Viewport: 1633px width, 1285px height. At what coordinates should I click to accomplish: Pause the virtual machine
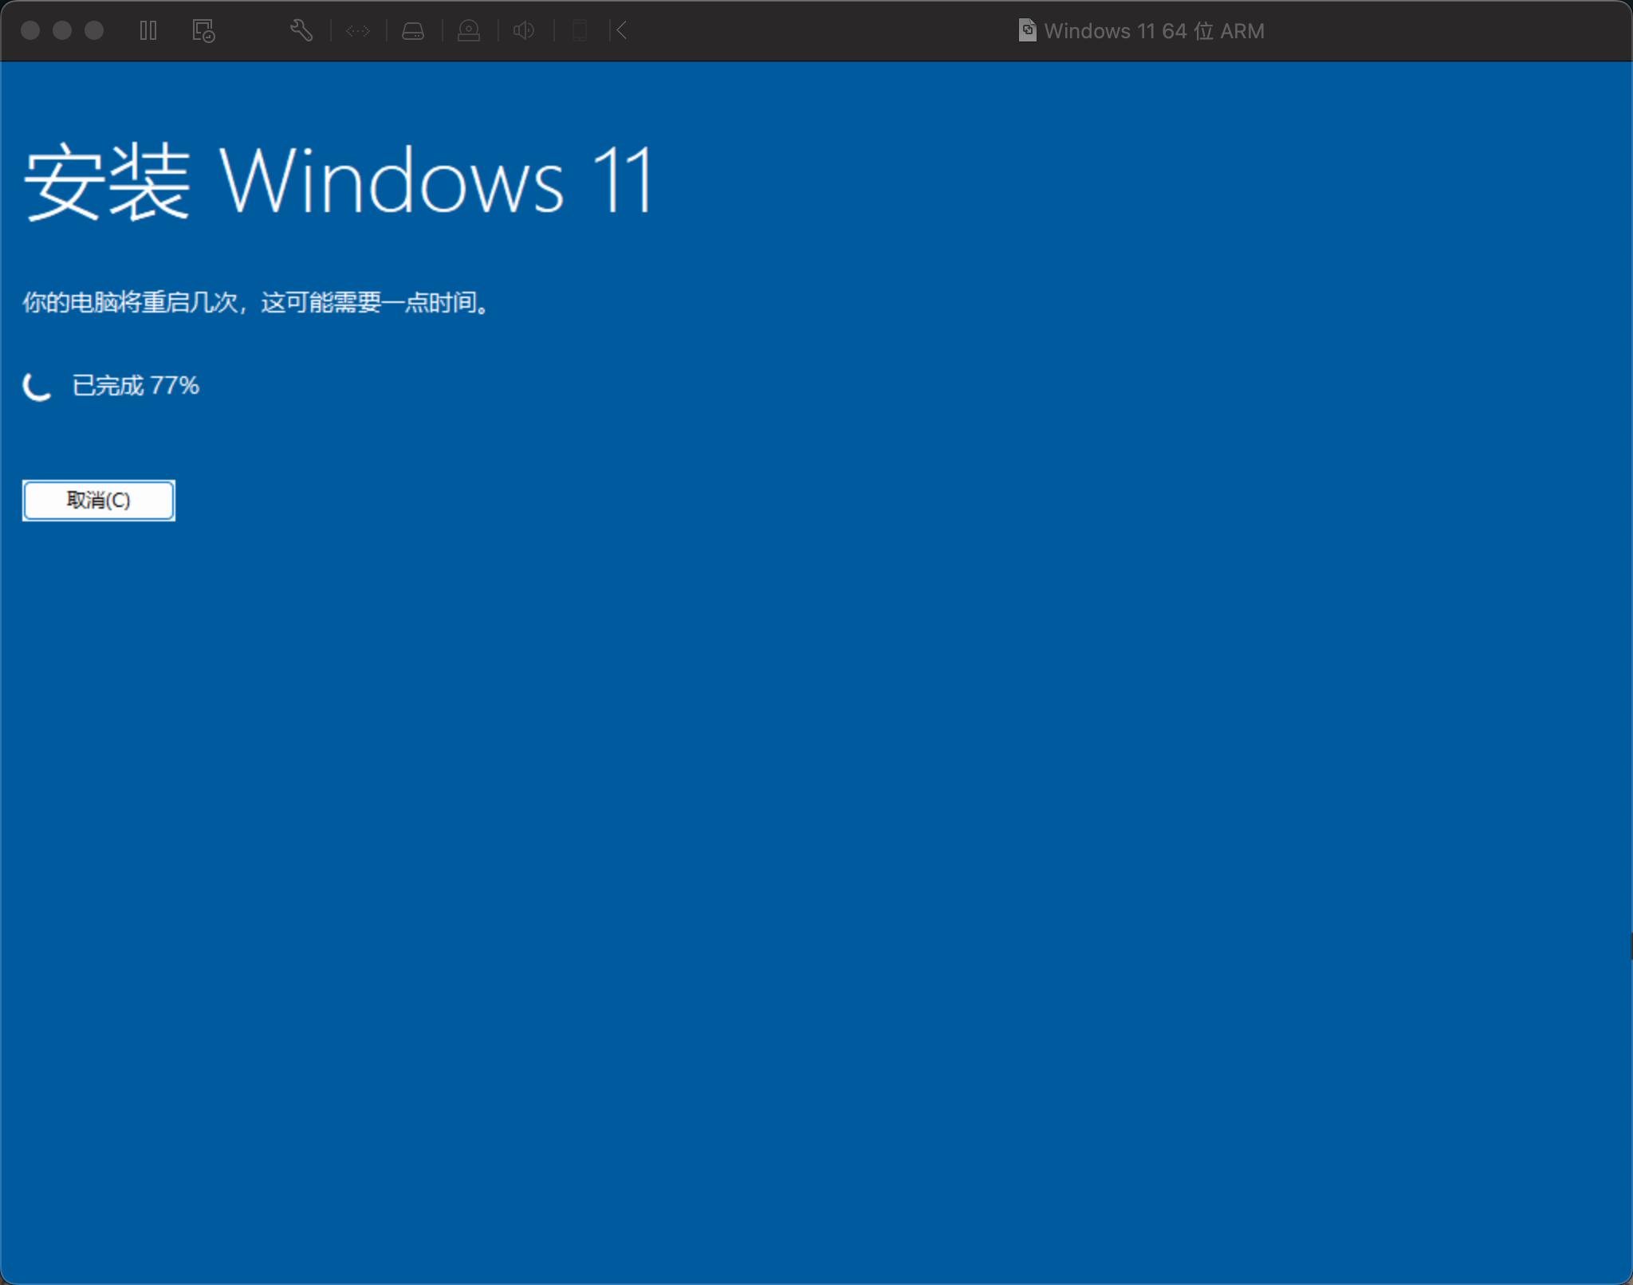tap(148, 31)
